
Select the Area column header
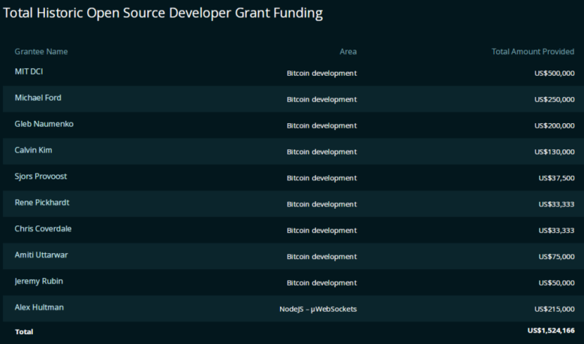[348, 51]
